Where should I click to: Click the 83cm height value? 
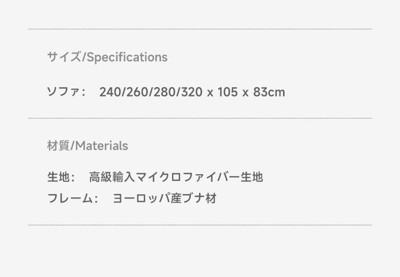[x=269, y=92]
